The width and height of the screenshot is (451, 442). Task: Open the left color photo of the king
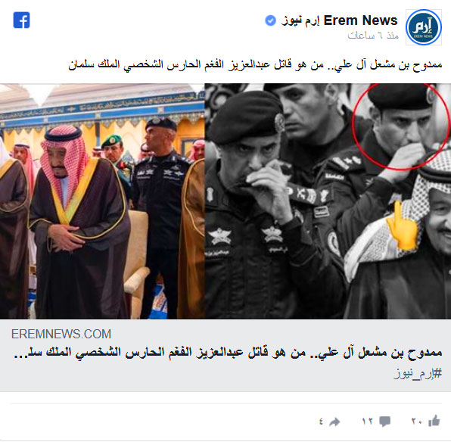102,201
